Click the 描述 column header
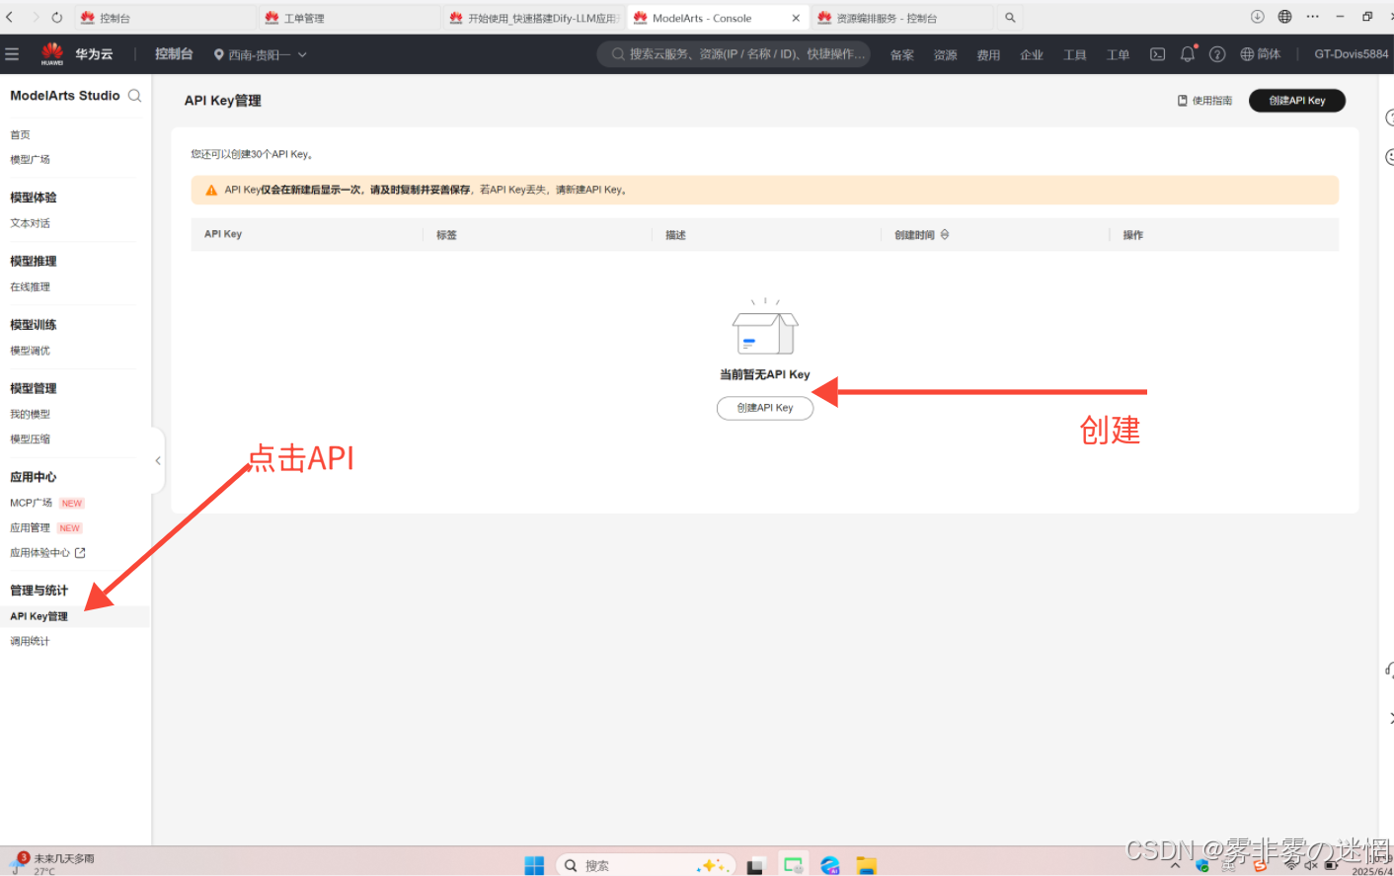 pos(675,235)
